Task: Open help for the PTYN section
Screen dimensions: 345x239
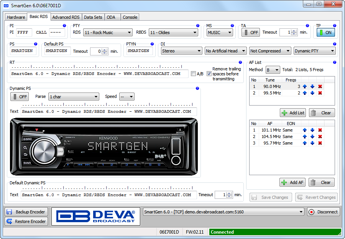Action: coord(152,44)
